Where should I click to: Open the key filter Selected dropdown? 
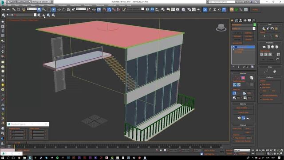[242, 150]
